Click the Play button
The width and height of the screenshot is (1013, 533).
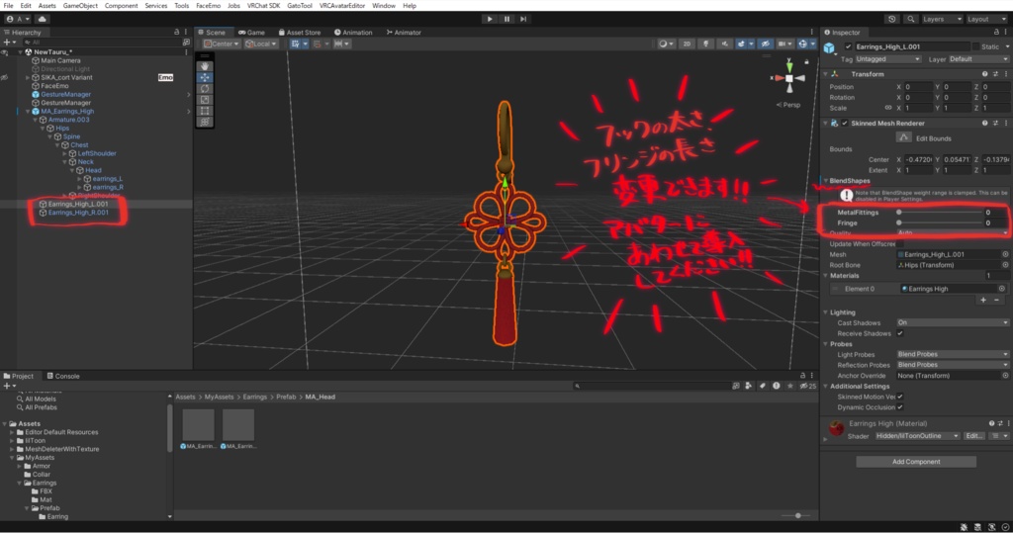(x=490, y=19)
